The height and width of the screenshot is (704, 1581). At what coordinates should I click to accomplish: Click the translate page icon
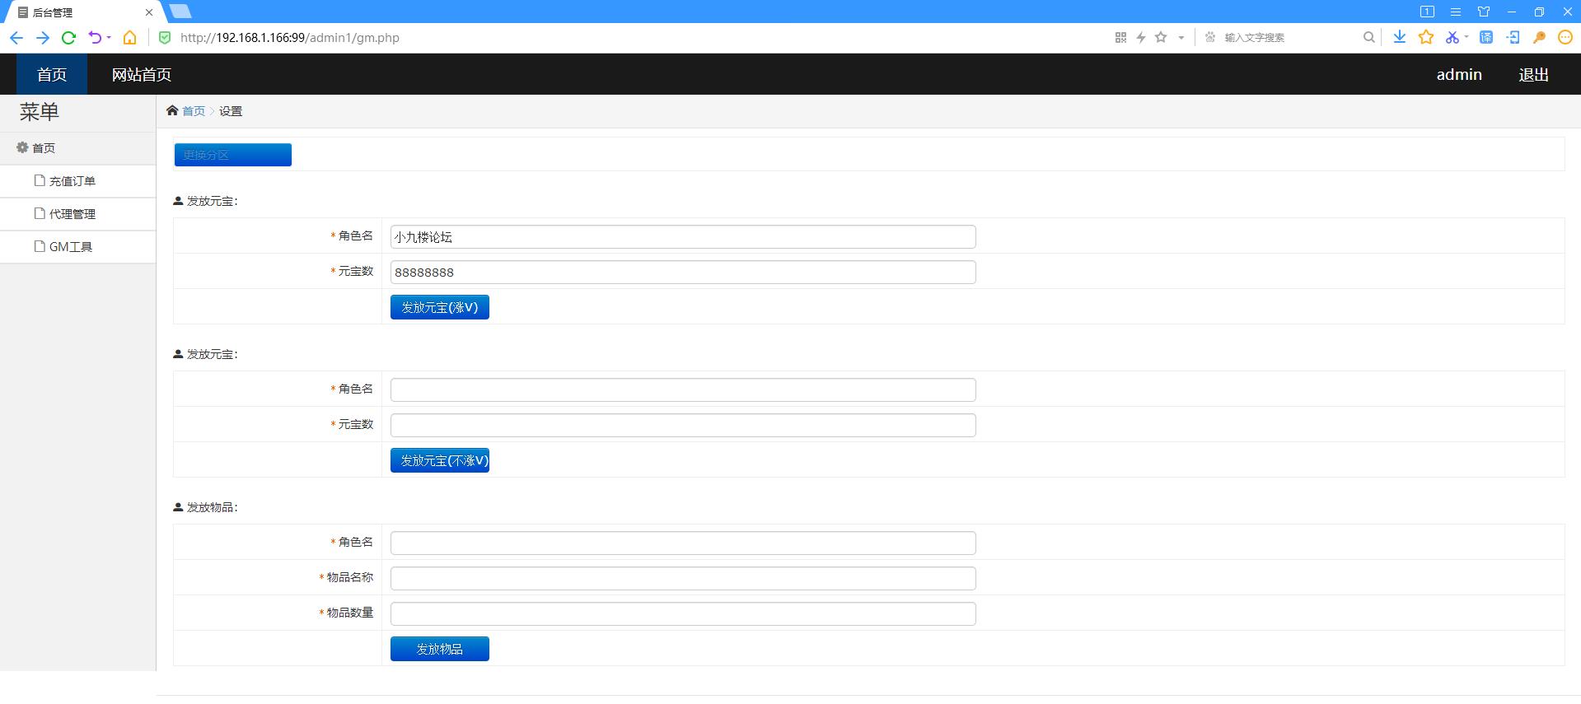pyautogui.click(x=1486, y=37)
